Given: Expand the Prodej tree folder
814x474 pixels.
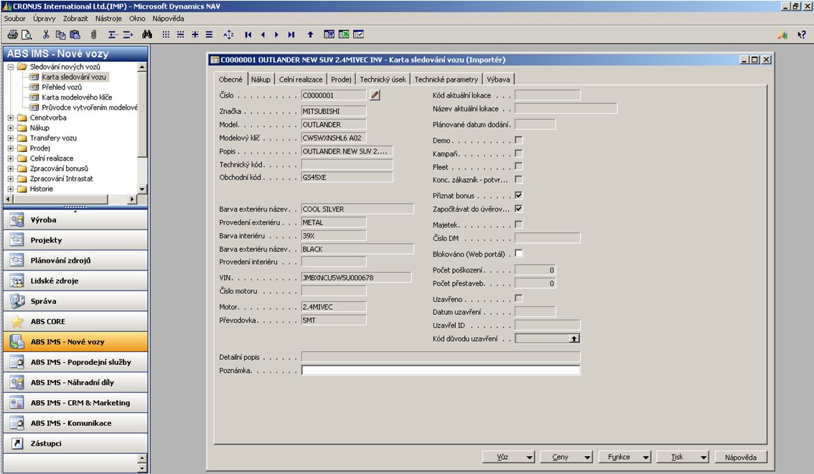Looking at the screenshot, I should pyautogui.click(x=10, y=148).
